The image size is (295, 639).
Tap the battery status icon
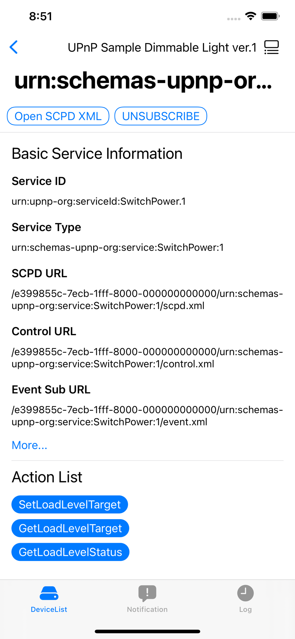tap(270, 16)
